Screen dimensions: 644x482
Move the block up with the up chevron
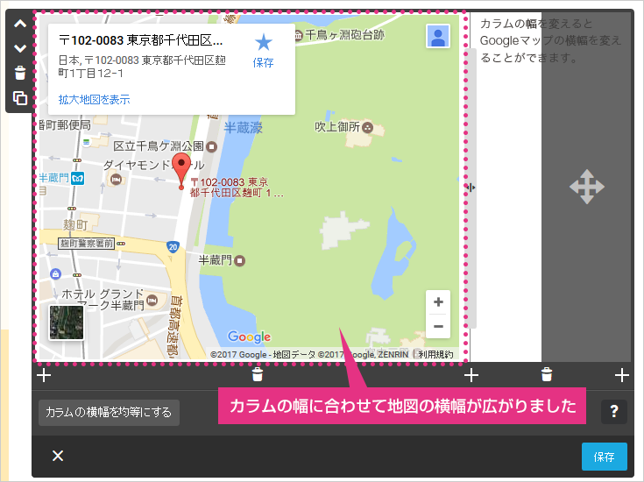20,24
